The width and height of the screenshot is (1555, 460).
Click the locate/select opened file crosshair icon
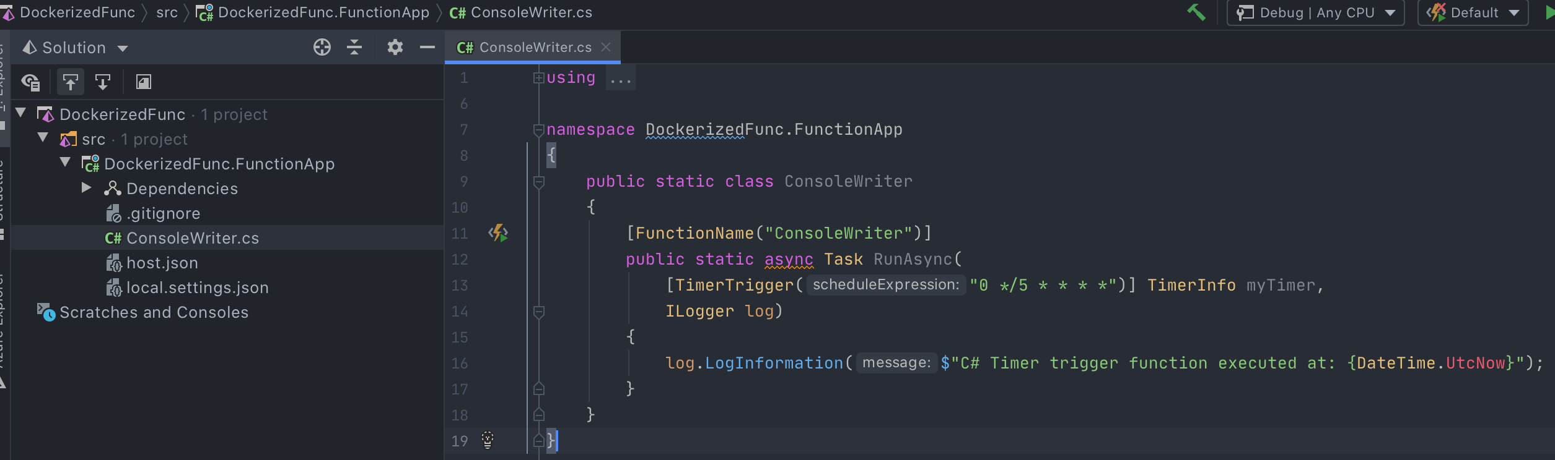pos(322,47)
